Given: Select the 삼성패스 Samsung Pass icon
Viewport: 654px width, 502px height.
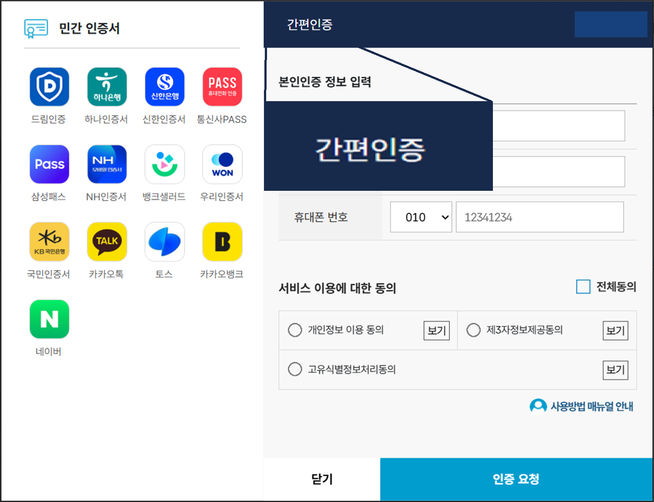Looking at the screenshot, I should (49, 164).
